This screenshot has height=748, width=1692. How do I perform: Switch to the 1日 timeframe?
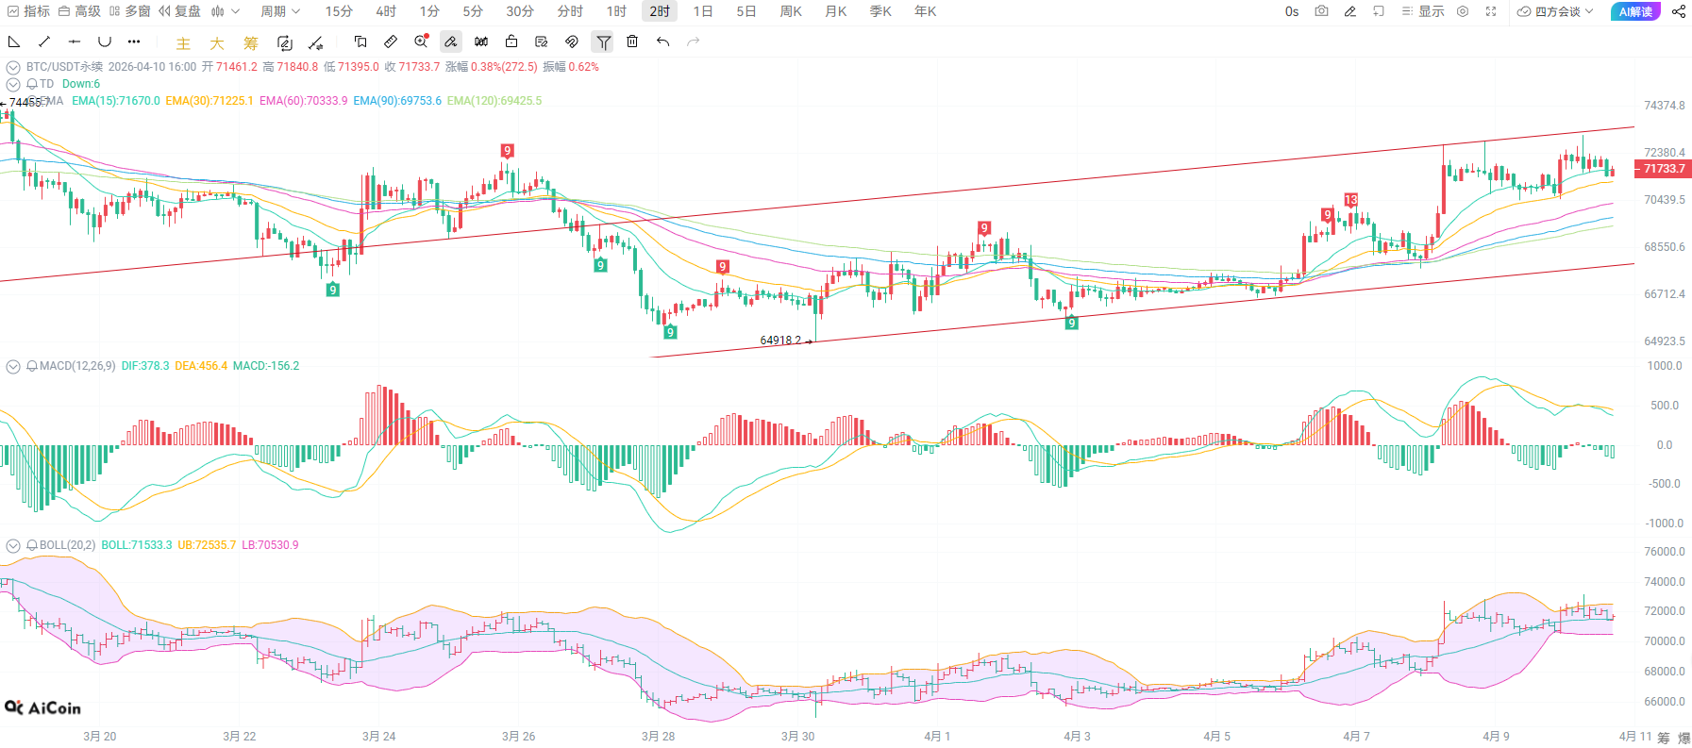pyautogui.click(x=703, y=11)
